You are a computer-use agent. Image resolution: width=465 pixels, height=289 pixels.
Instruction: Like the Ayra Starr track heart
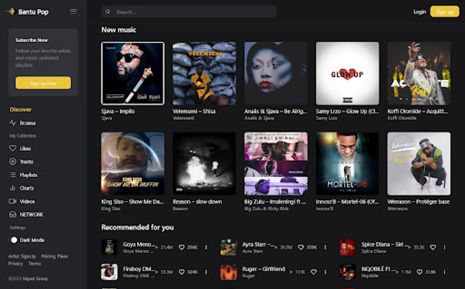point(301,247)
